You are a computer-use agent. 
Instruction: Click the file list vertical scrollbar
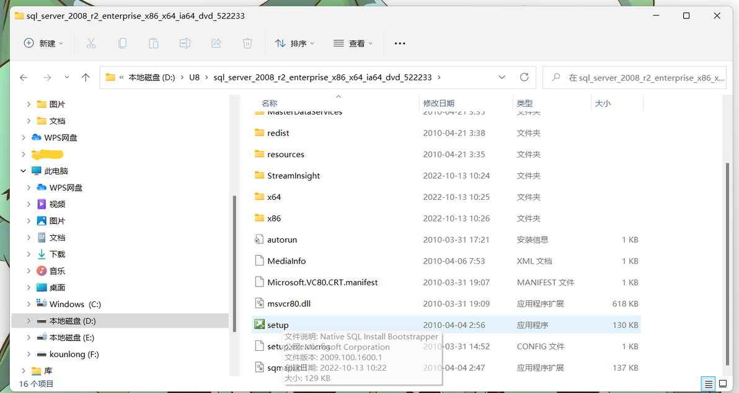pyautogui.click(x=727, y=264)
